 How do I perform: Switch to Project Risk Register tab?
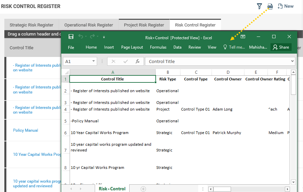tap(144, 25)
